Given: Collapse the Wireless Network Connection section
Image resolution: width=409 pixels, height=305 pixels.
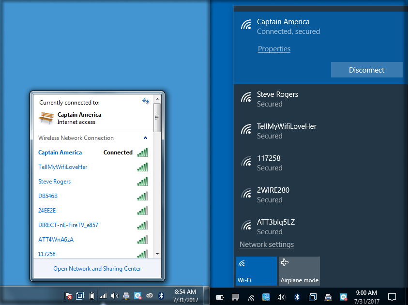Looking at the screenshot, I should (145, 138).
